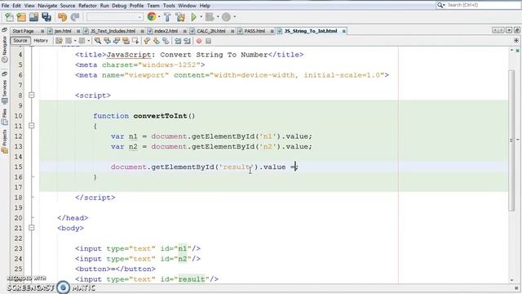Switch to the index2.html tab
The image size is (522, 294).
166,31
